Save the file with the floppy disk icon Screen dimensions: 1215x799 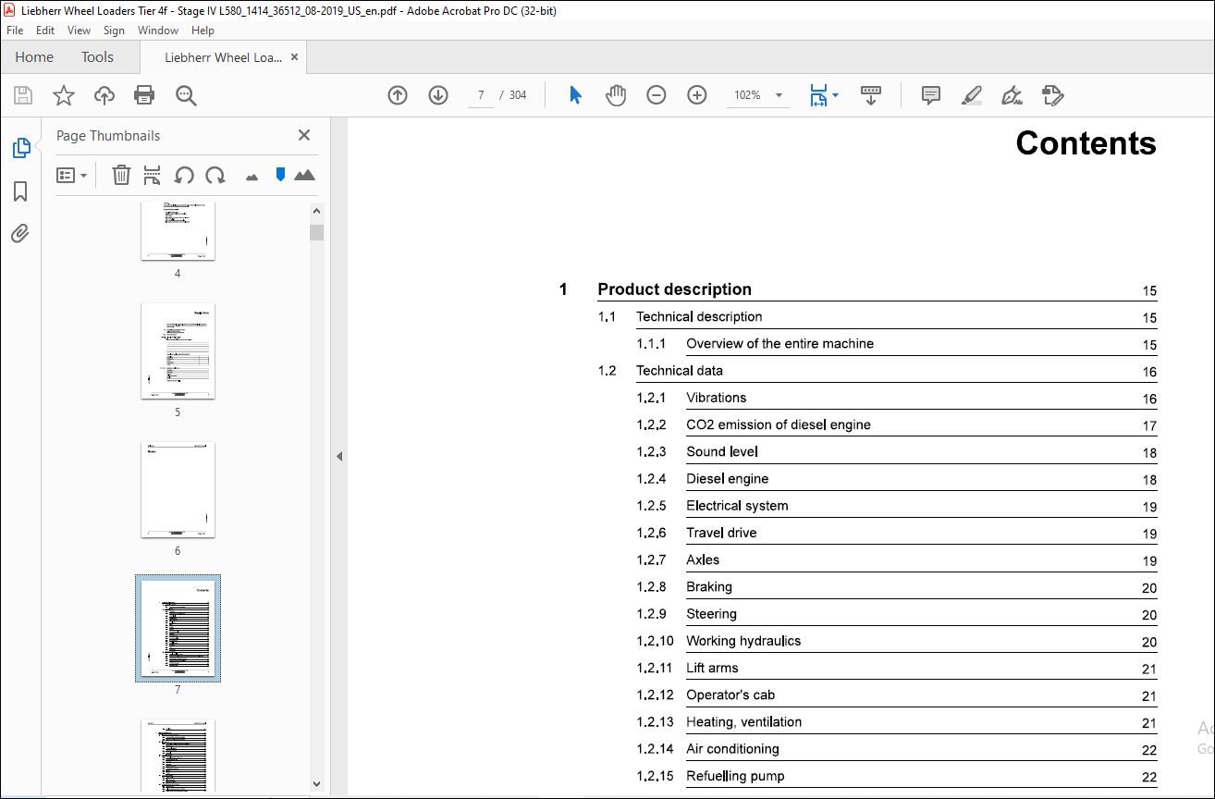tap(23, 95)
